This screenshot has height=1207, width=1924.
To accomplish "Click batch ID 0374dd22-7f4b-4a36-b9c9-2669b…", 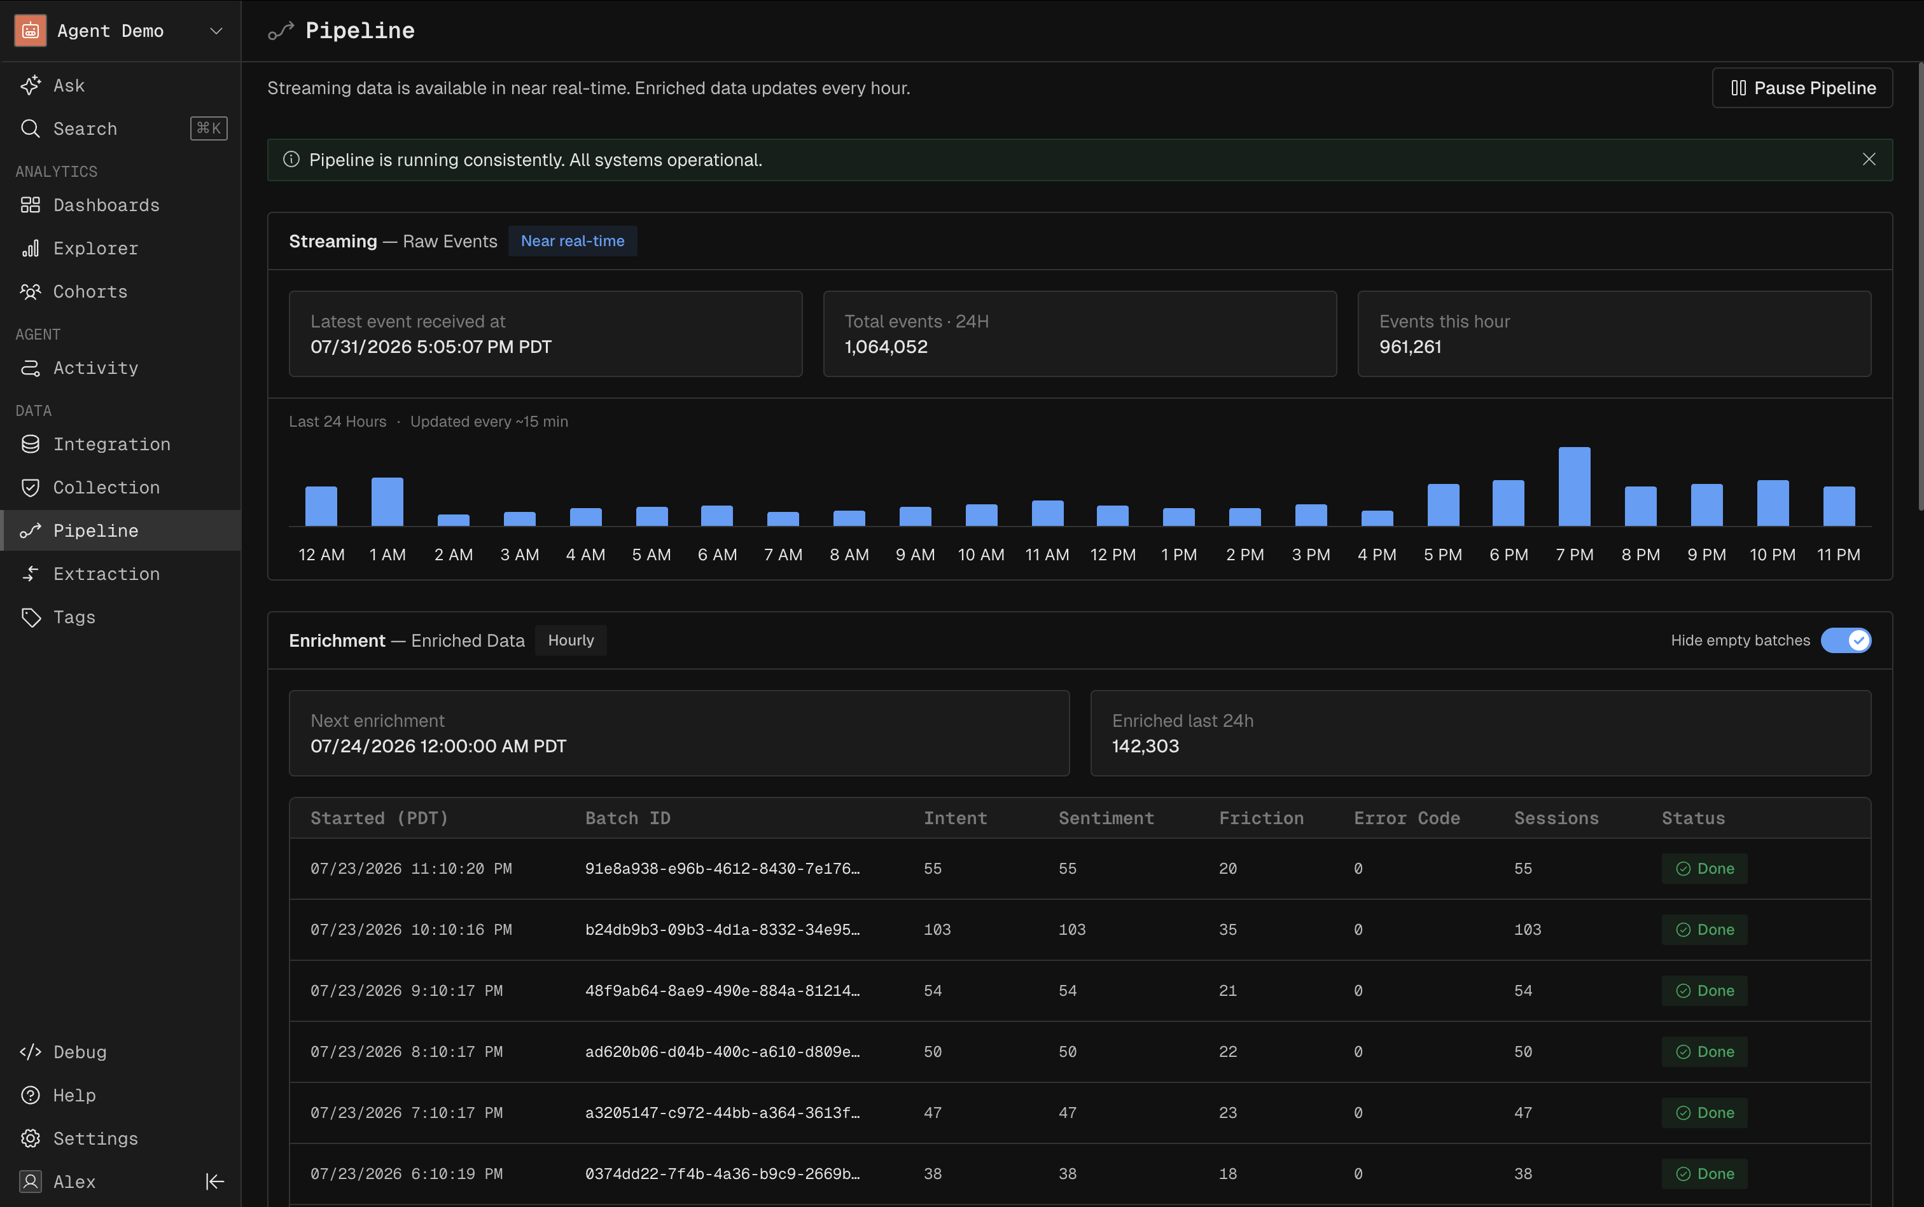I will coord(722,1173).
